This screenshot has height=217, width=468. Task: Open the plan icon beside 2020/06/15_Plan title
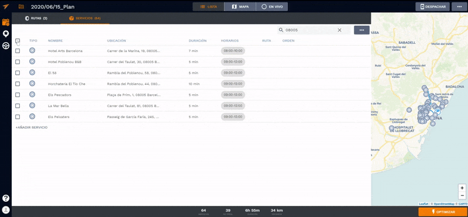tap(21, 6)
